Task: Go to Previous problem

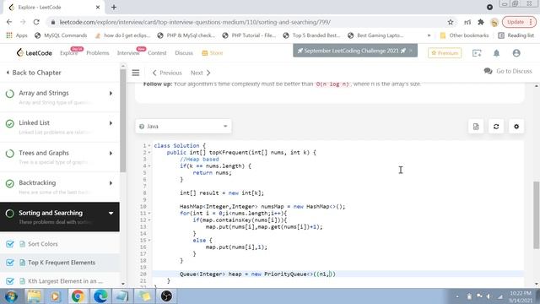Action: tap(167, 73)
